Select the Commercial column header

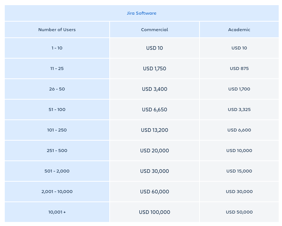(154, 30)
